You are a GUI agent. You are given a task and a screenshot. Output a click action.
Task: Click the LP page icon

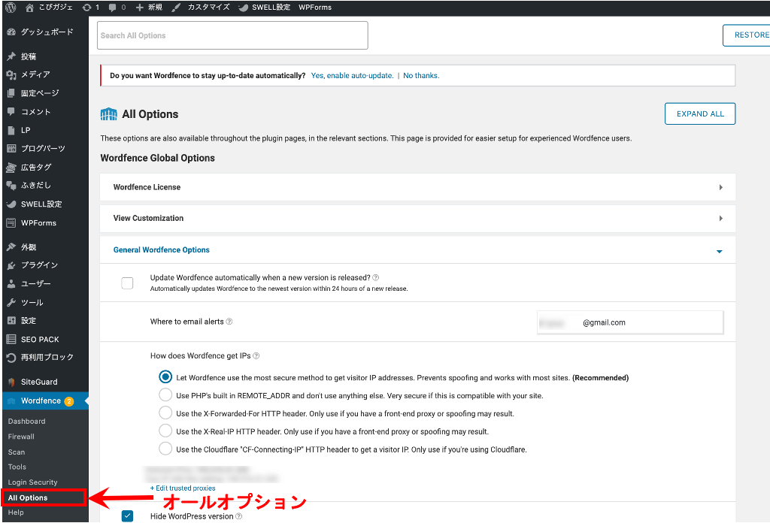click(x=11, y=131)
